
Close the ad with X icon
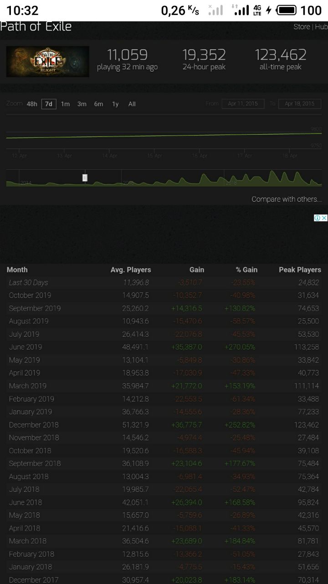324,218
